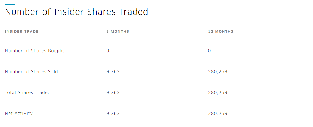313x127 pixels.
Task: Select the Number of Shares Bought row label
Action: (34, 51)
